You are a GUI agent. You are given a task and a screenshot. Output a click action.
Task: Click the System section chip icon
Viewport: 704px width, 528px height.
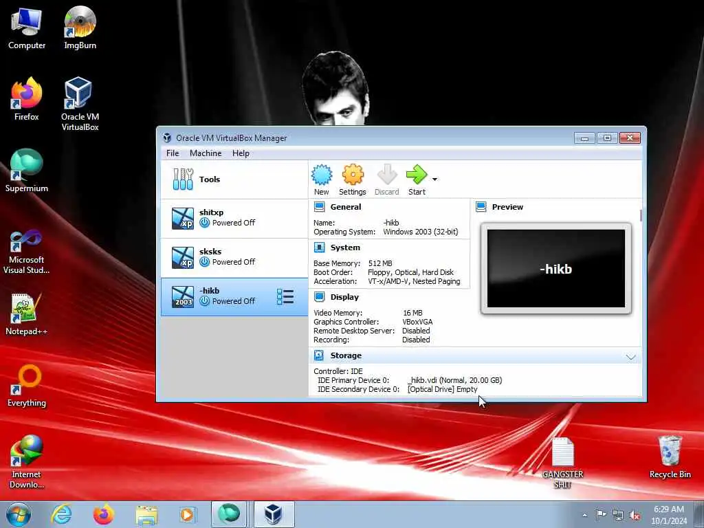tap(319, 247)
